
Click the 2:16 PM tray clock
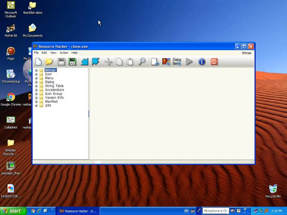(x=277, y=211)
